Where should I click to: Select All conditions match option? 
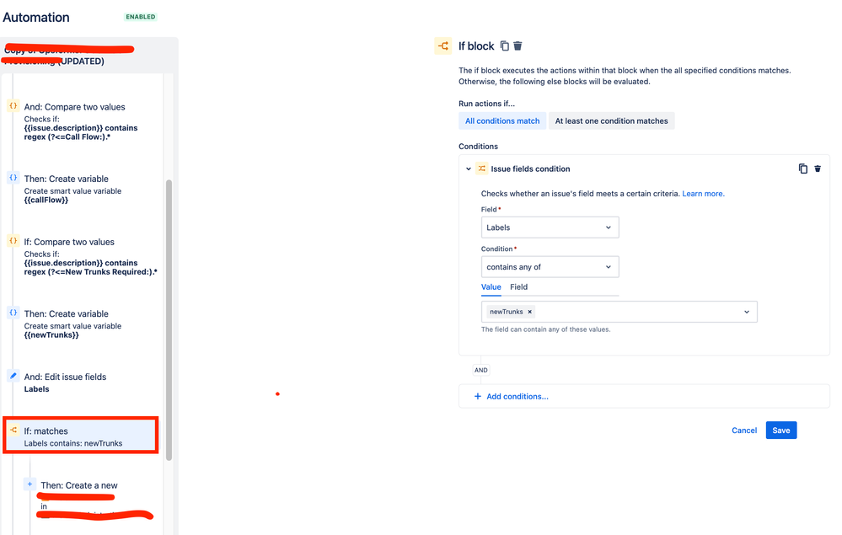(502, 120)
